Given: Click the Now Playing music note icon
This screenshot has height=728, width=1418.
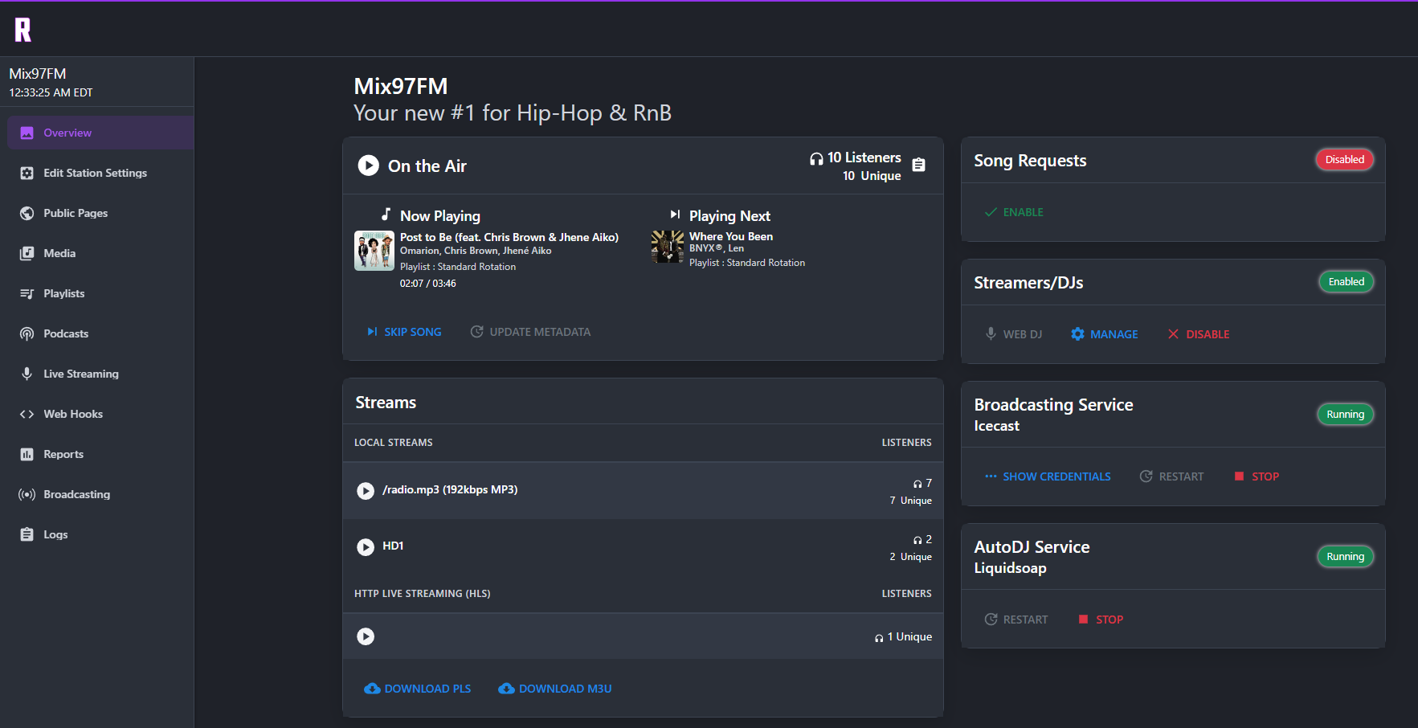Looking at the screenshot, I should [x=386, y=215].
